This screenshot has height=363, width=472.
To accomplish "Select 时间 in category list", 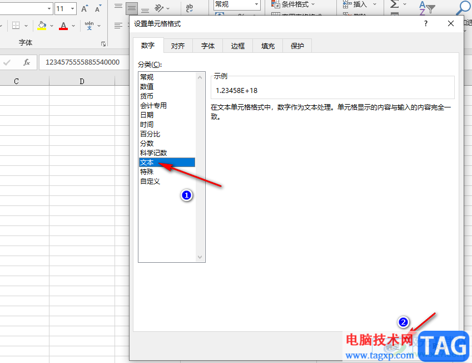I will coord(167,125).
